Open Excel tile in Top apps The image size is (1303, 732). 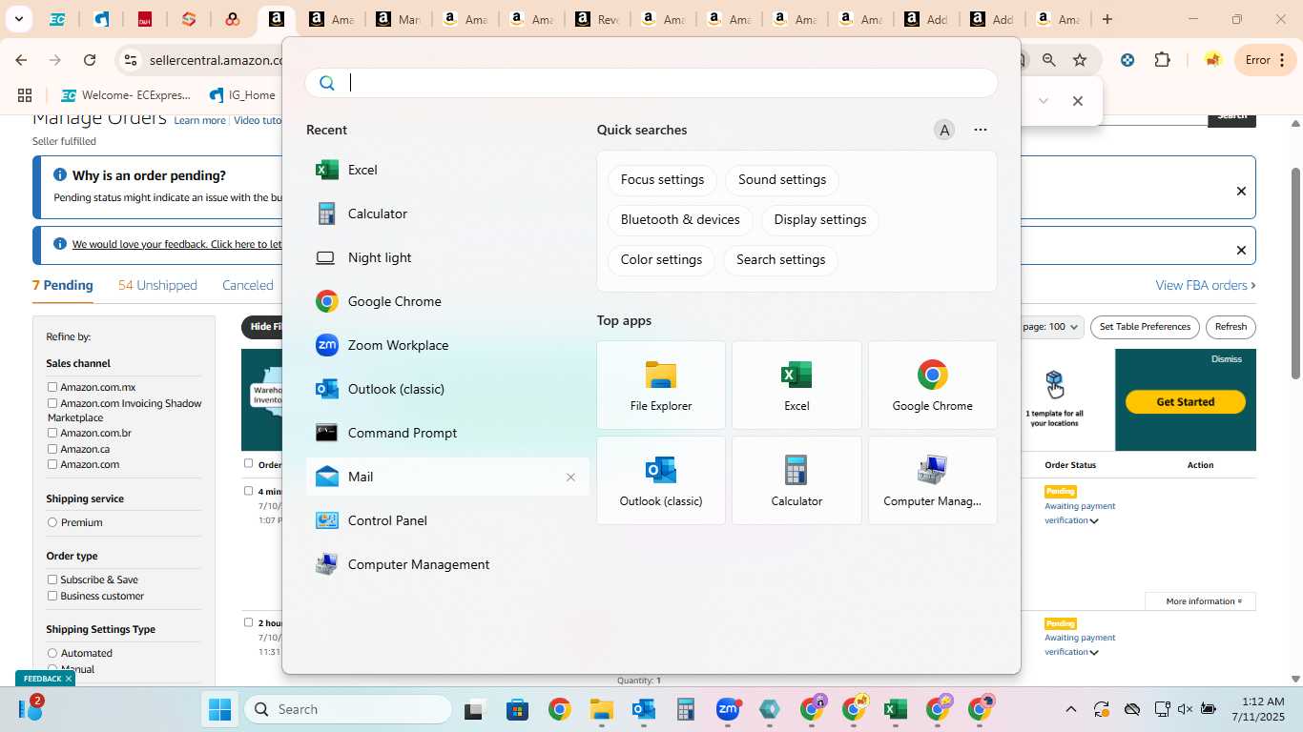click(796, 385)
